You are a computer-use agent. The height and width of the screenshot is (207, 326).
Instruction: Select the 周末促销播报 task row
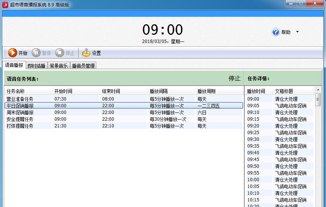point(20,112)
